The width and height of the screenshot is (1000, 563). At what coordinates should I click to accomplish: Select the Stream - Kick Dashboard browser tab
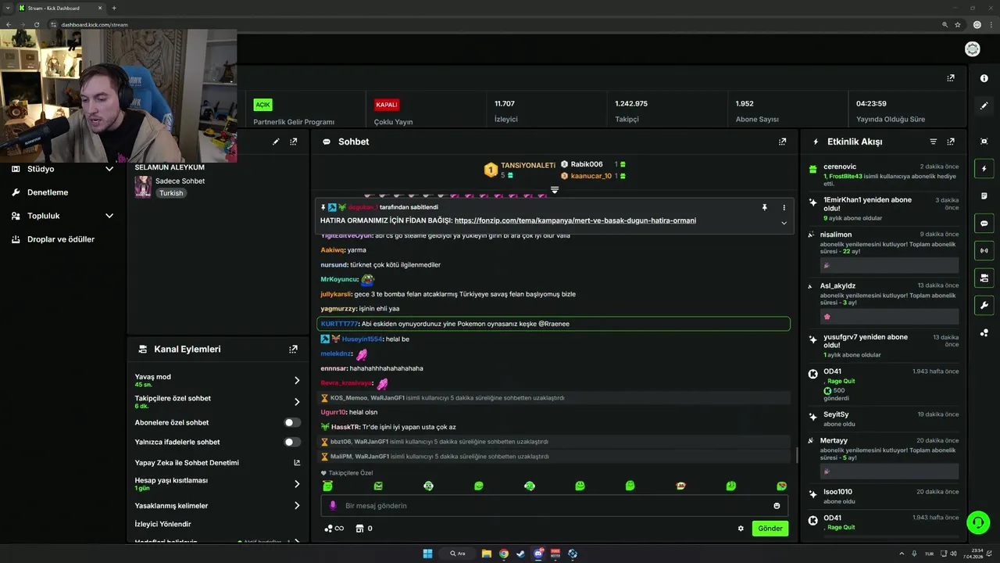[59, 8]
